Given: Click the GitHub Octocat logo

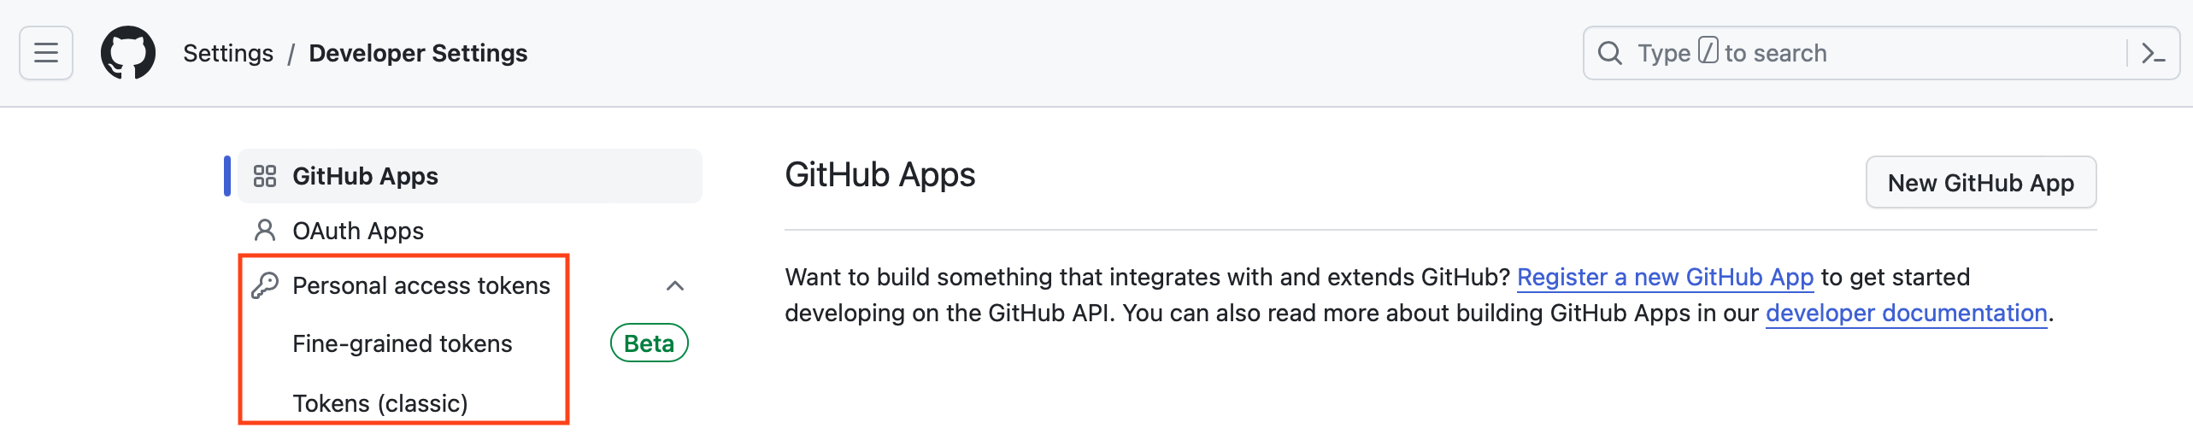Looking at the screenshot, I should point(128,53).
